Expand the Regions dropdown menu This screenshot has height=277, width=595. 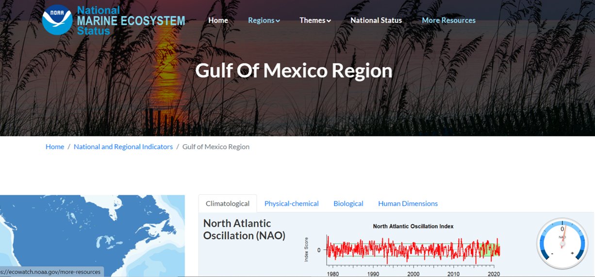264,20
